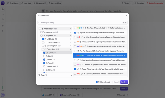
Task: Click document icon on Climate Change row
Action: coord(78,33)
